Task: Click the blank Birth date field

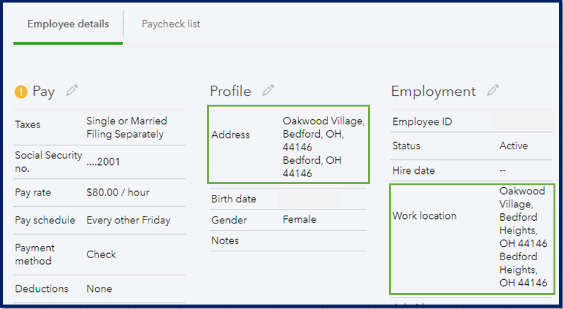Action: pos(308,199)
